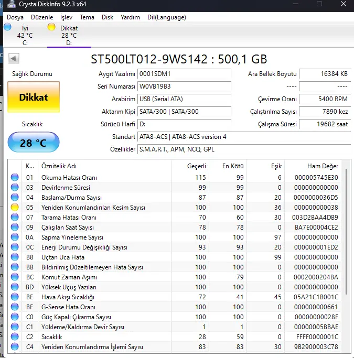
Task: Click the Geçerli column header
Action: [x=190, y=166]
